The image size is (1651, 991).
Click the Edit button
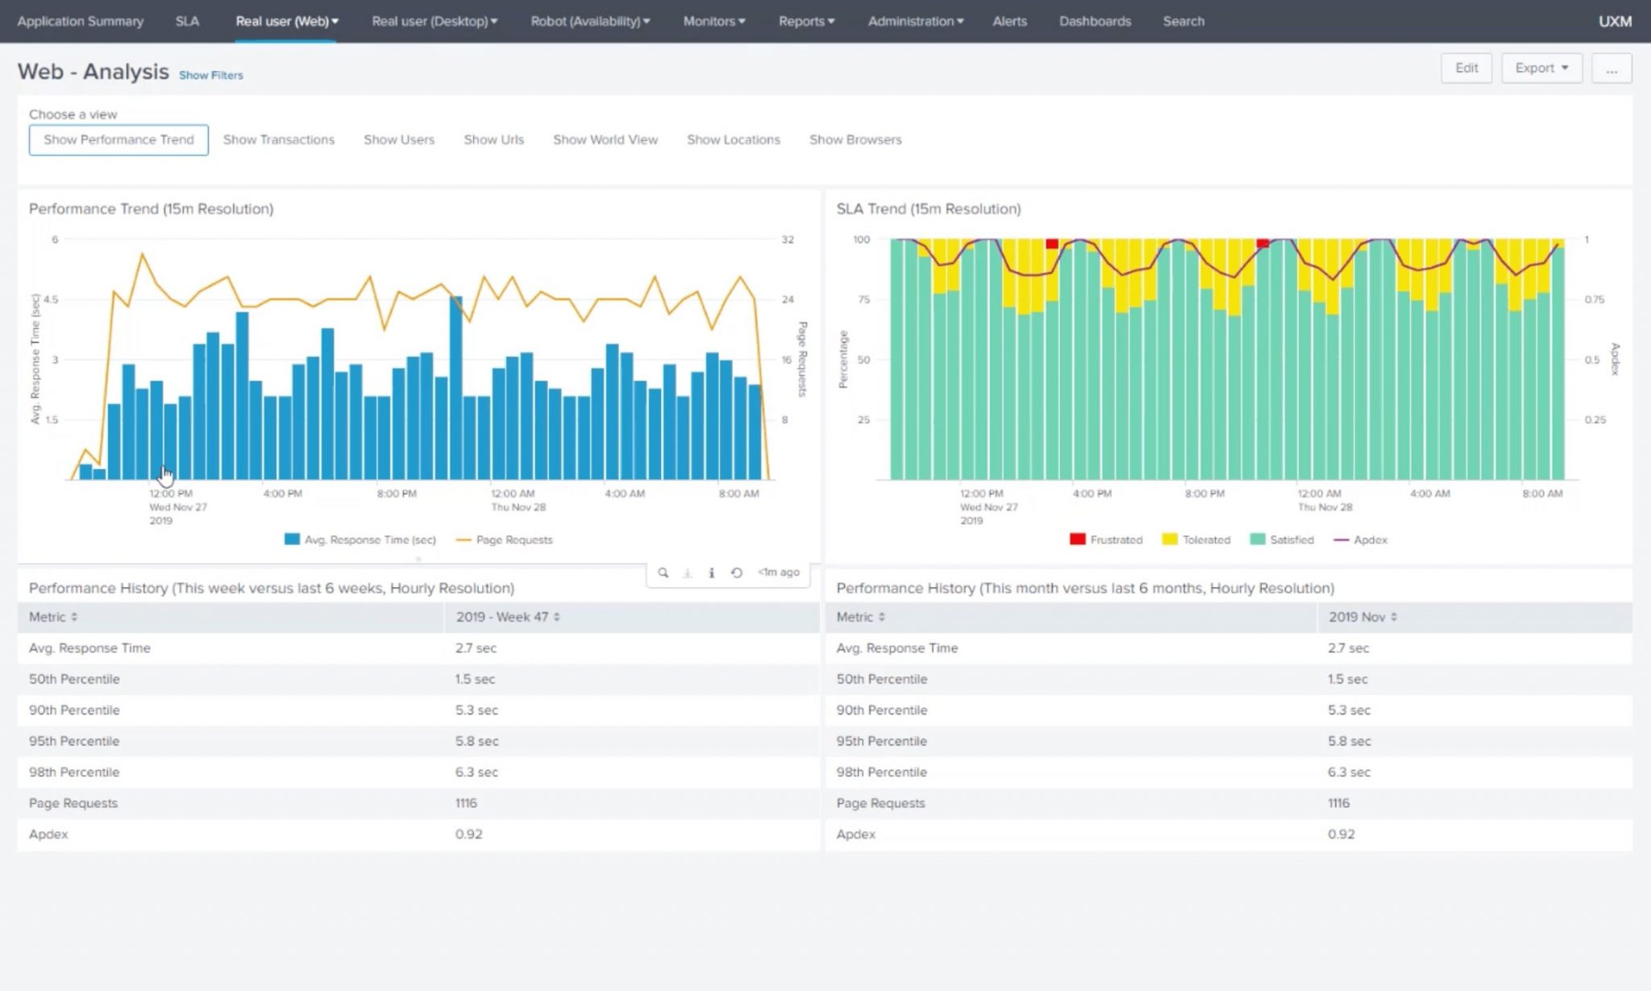[x=1466, y=67]
